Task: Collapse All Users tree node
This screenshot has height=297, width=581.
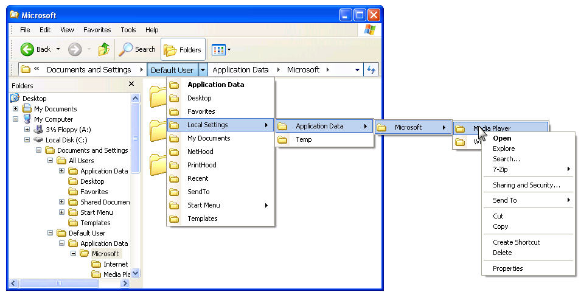Action: pyautogui.click(x=50, y=161)
